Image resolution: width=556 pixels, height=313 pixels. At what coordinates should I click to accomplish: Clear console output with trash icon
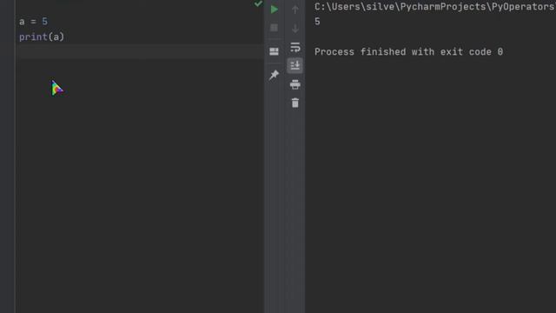[x=295, y=103]
